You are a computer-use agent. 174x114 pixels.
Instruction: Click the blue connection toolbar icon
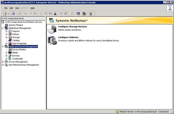pos(78,14)
